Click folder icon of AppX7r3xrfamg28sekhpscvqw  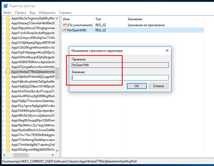8,140
